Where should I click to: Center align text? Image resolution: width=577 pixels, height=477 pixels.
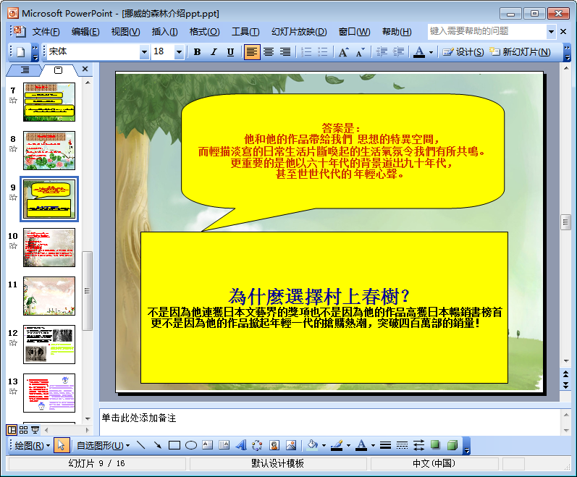269,52
